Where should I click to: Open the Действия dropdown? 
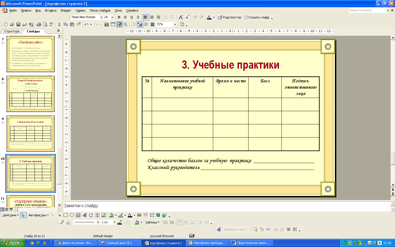[x=11, y=215]
